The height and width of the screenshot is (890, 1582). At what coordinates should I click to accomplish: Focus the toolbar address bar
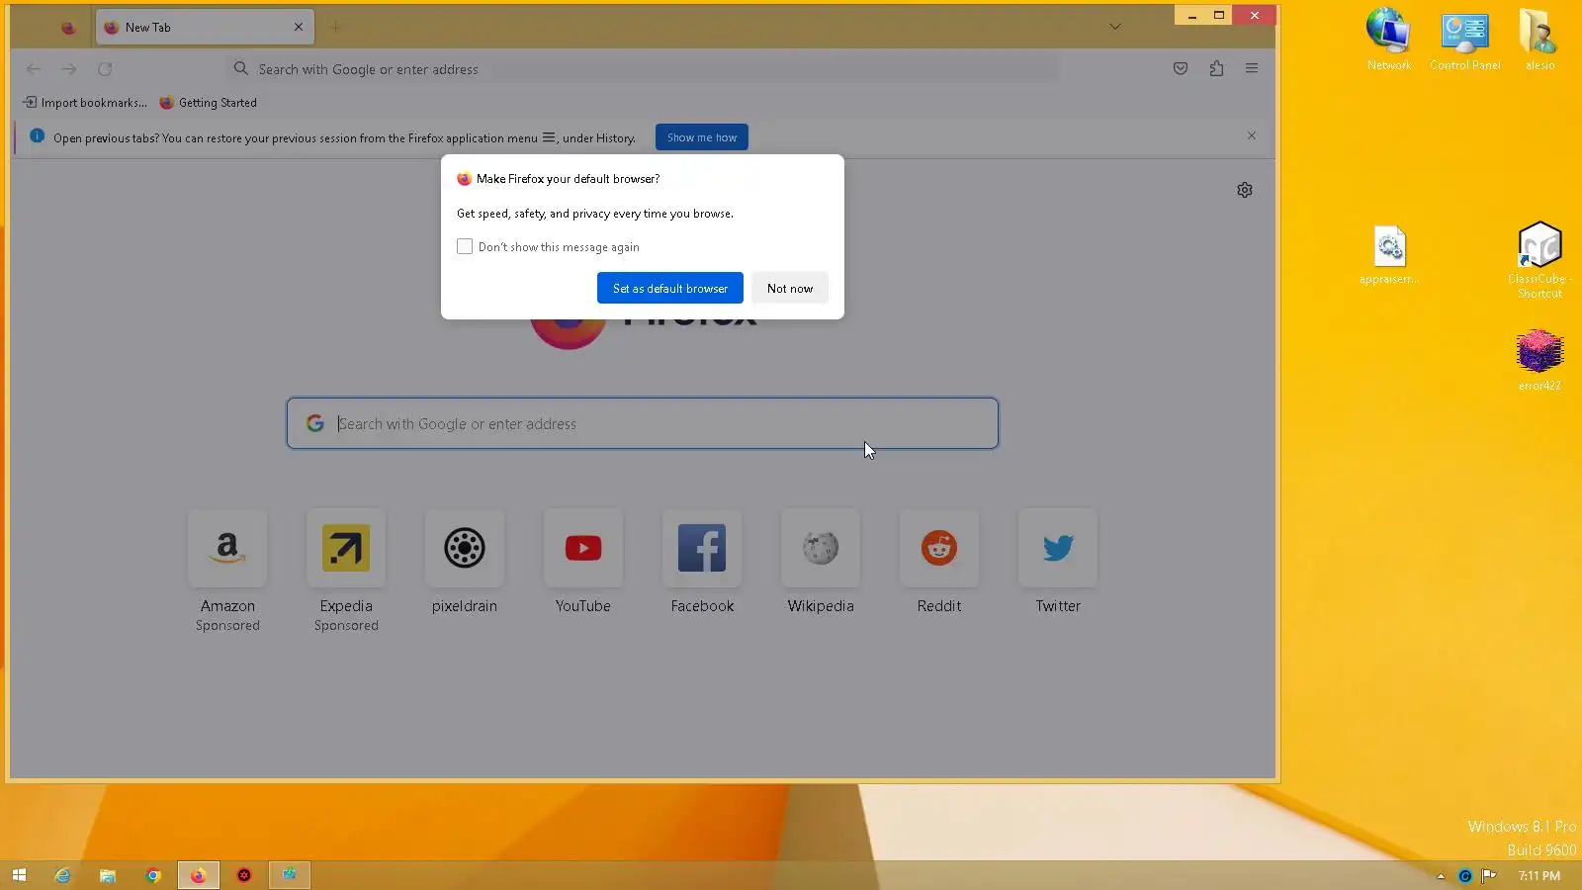point(643,69)
